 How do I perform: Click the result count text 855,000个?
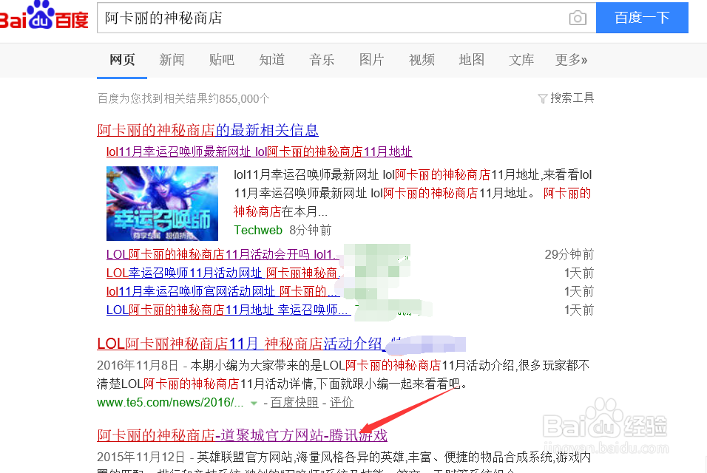click(244, 98)
